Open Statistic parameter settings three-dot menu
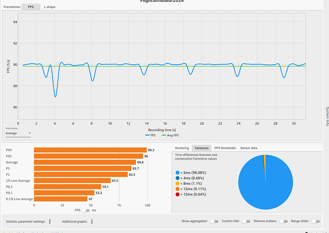This screenshot has width=329, height=233. (x=50, y=222)
